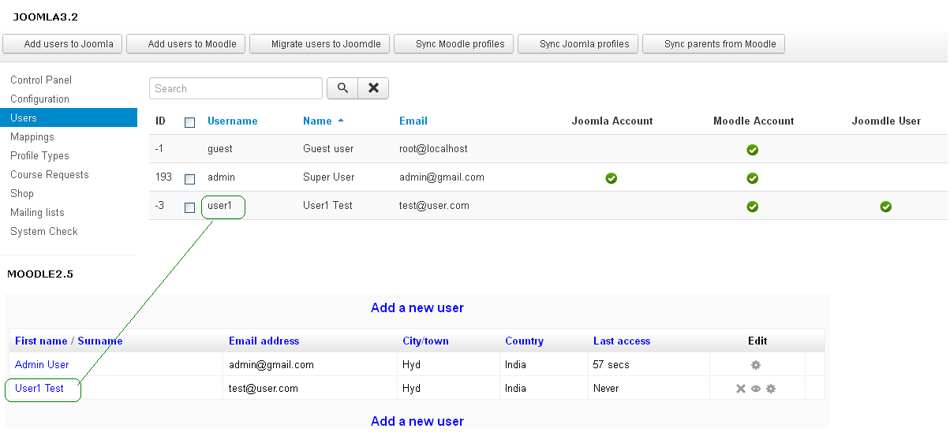Click the top Add a new user link

pos(417,307)
